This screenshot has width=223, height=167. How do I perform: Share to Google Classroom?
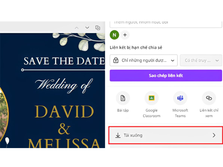(x=151, y=98)
